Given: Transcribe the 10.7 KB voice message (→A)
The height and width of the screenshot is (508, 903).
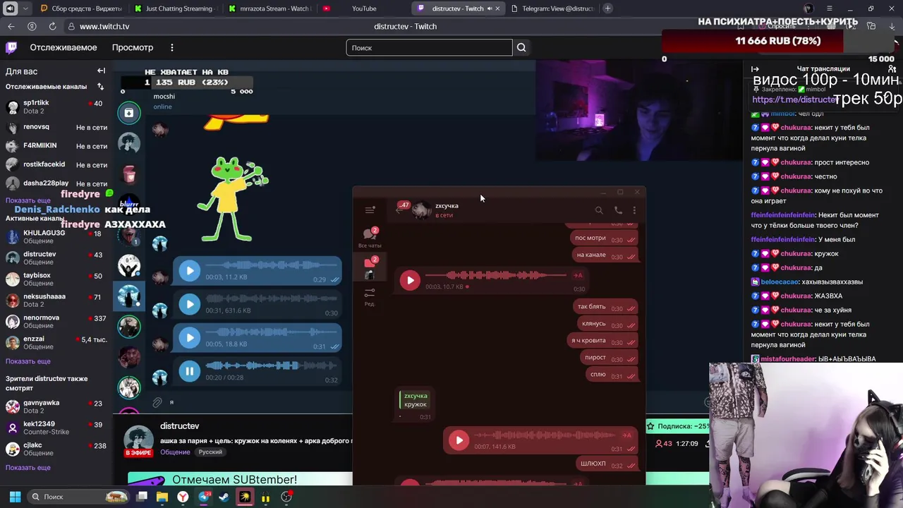Looking at the screenshot, I should click(578, 275).
